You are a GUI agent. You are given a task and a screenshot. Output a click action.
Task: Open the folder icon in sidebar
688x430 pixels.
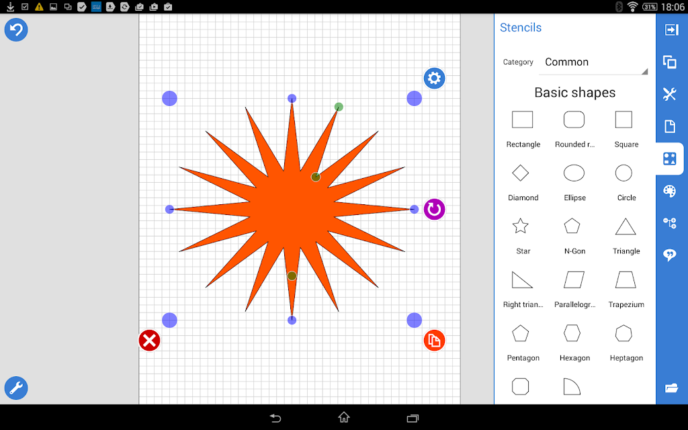pyautogui.click(x=671, y=388)
